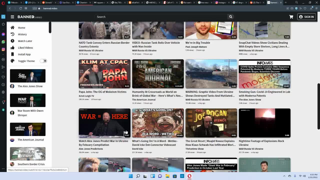The width and height of the screenshot is (320, 180).
Task: Open Kristi Leigh TV channel name
Action: click(x=86, y=96)
